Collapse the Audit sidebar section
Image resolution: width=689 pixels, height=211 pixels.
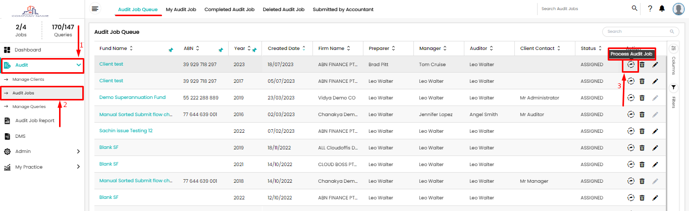(x=78, y=65)
